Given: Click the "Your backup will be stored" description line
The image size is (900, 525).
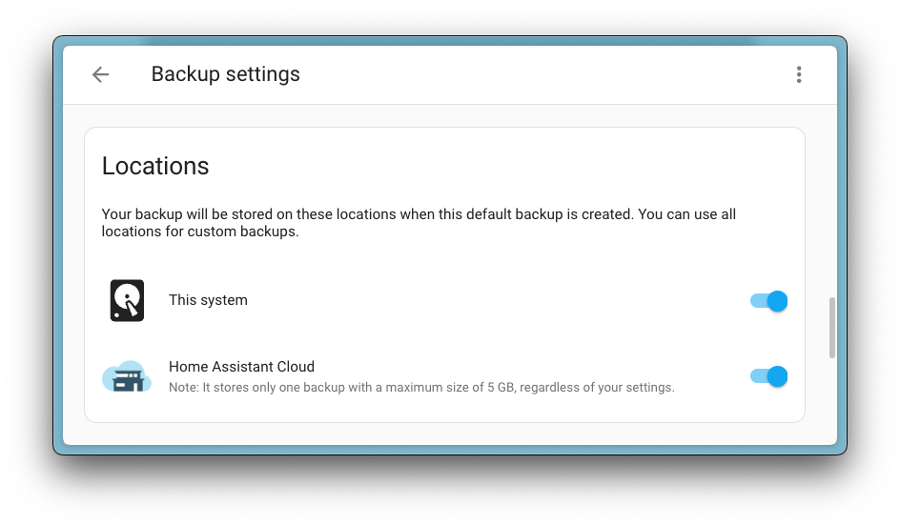Looking at the screenshot, I should [419, 214].
